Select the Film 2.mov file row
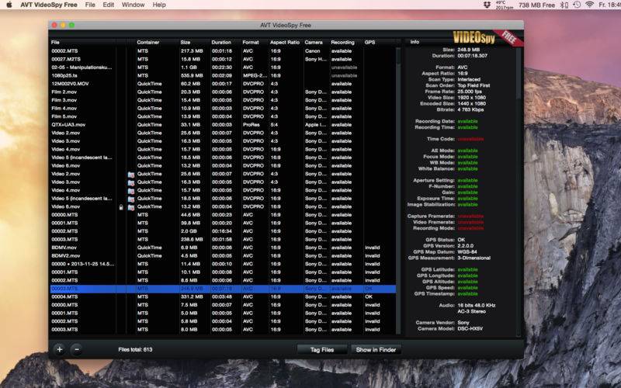The height and width of the screenshot is (388, 621). (x=223, y=92)
